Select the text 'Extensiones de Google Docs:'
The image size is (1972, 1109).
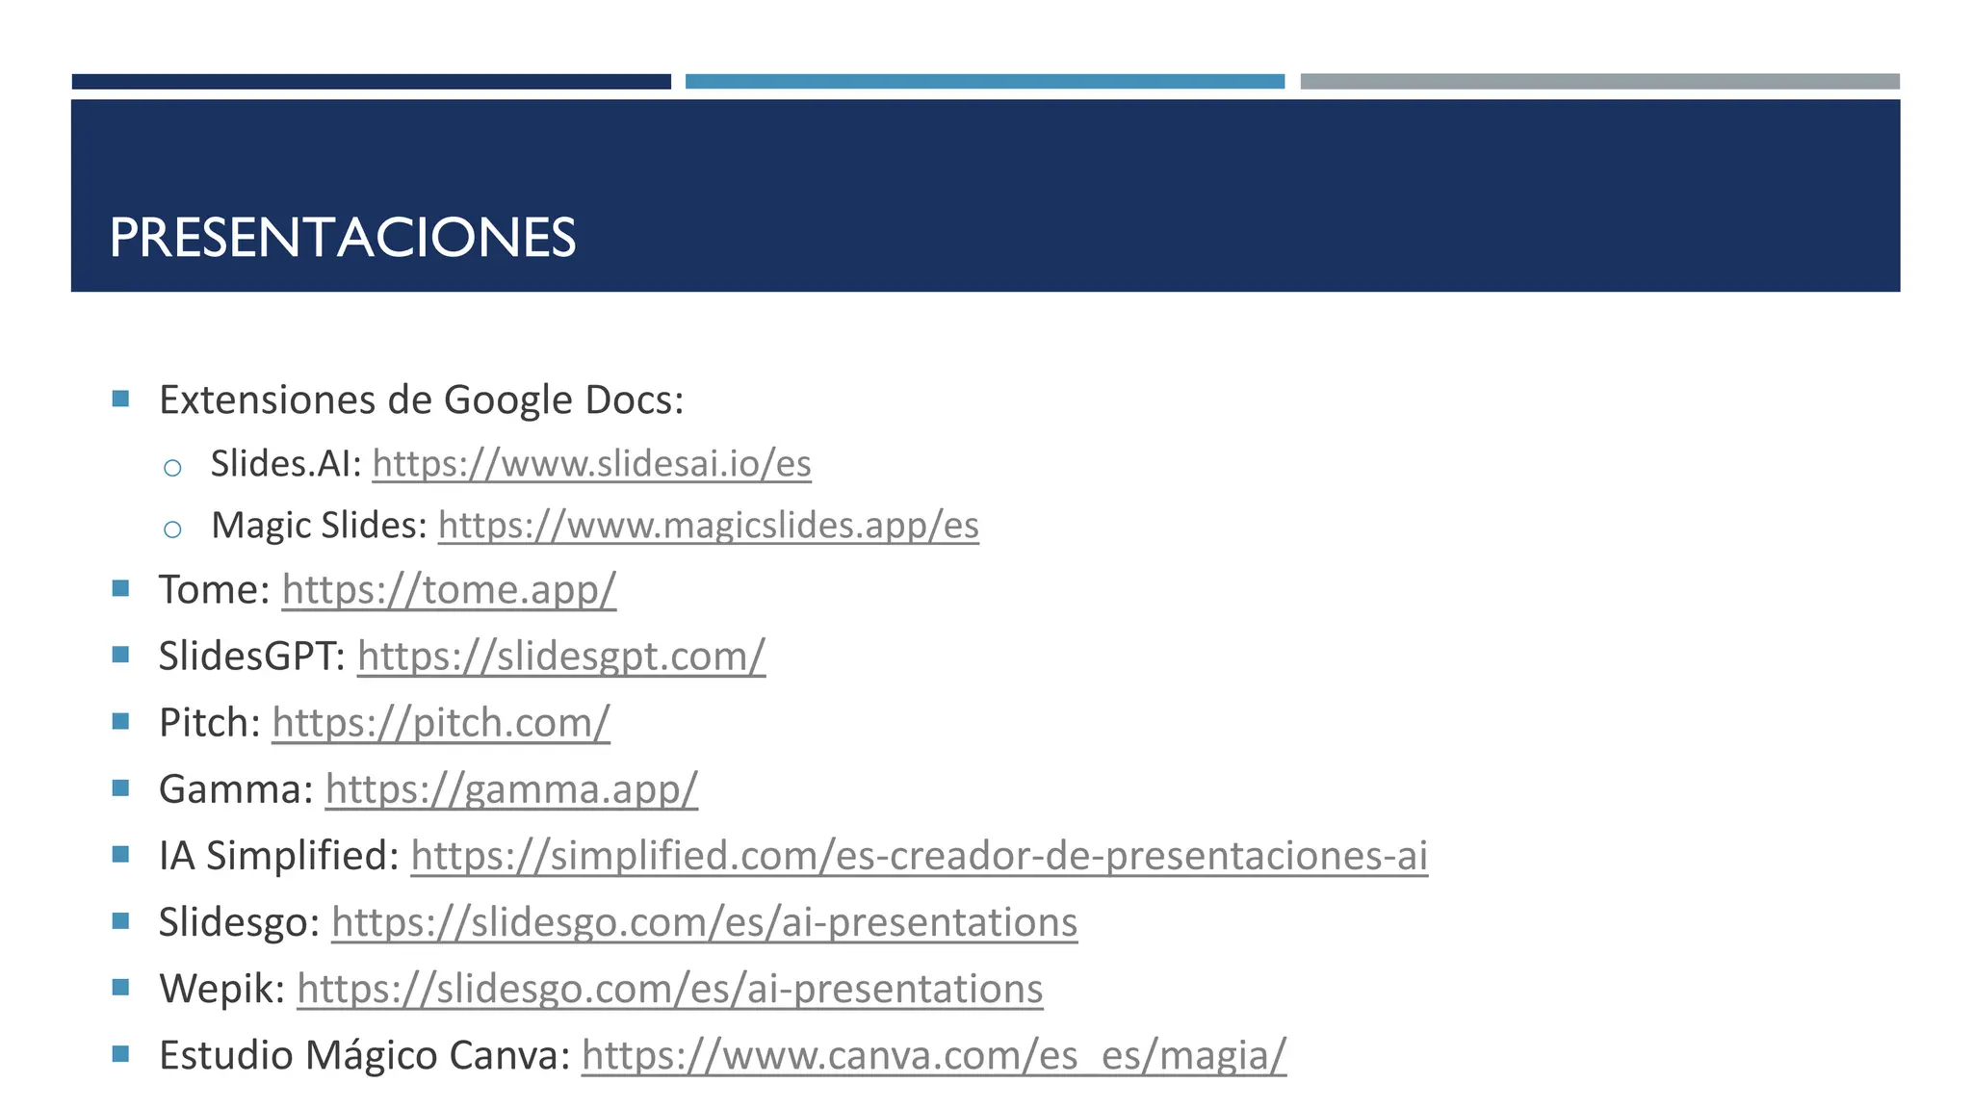pos(422,400)
